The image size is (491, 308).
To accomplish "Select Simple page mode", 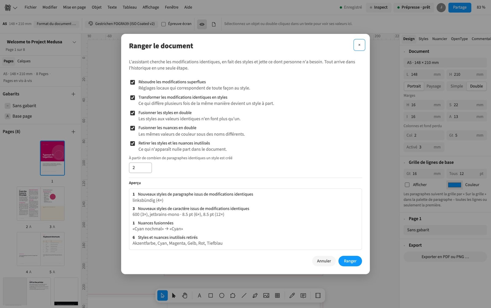I will pyautogui.click(x=457, y=86).
